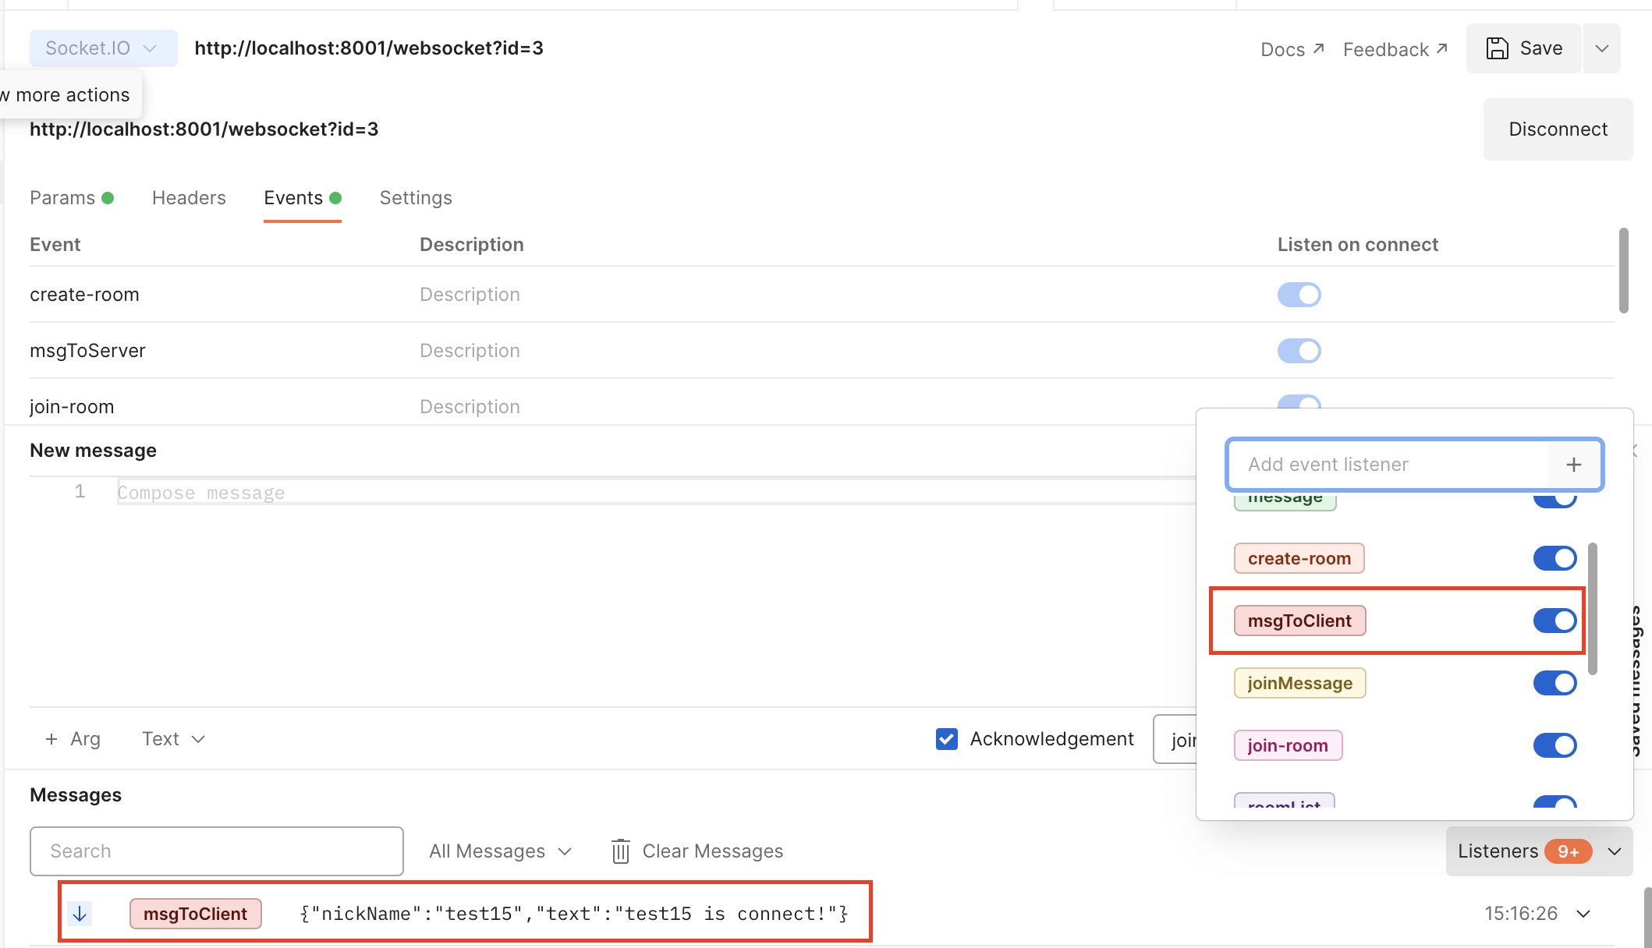Switch to the Headers tab

tap(188, 197)
